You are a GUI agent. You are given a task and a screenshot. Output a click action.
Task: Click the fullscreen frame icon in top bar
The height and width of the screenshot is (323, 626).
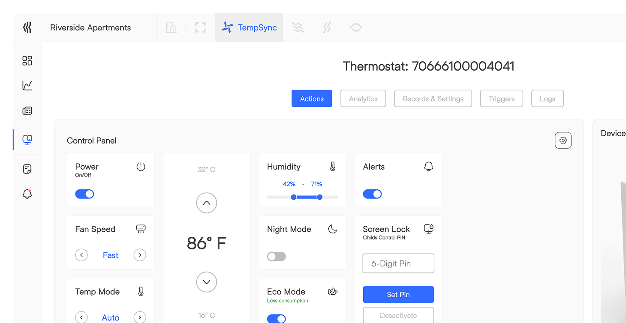pyautogui.click(x=200, y=27)
